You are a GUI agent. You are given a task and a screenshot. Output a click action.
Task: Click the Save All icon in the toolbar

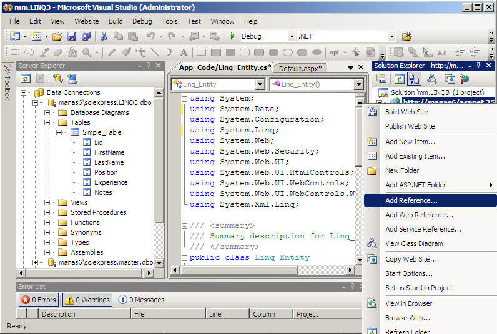(86, 36)
